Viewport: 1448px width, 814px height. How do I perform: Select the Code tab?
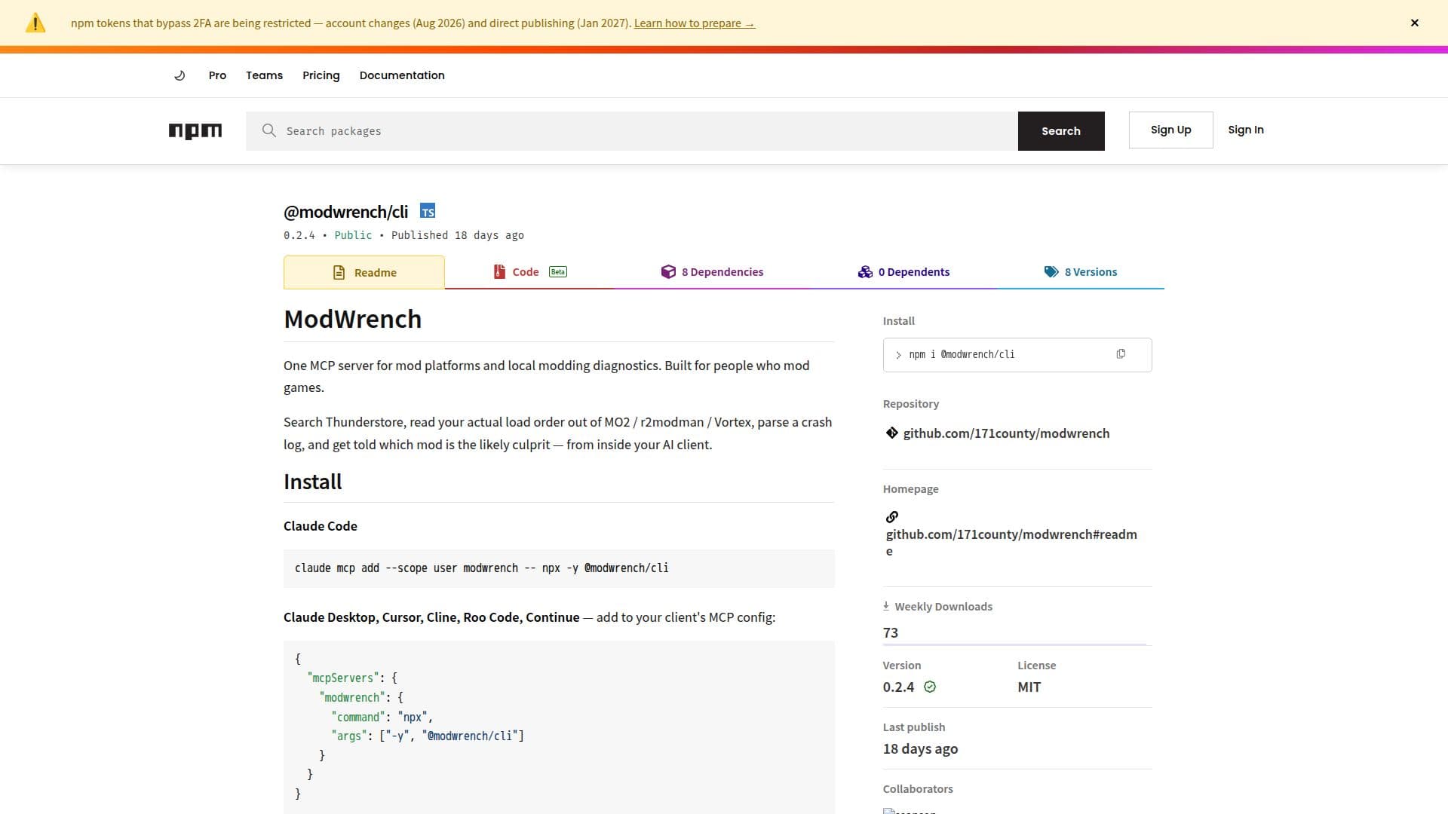[x=530, y=272]
